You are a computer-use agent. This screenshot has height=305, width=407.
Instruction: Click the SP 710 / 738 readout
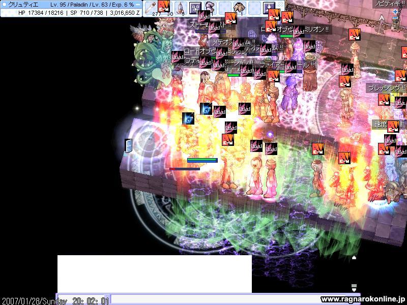pyautogui.click(x=86, y=12)
